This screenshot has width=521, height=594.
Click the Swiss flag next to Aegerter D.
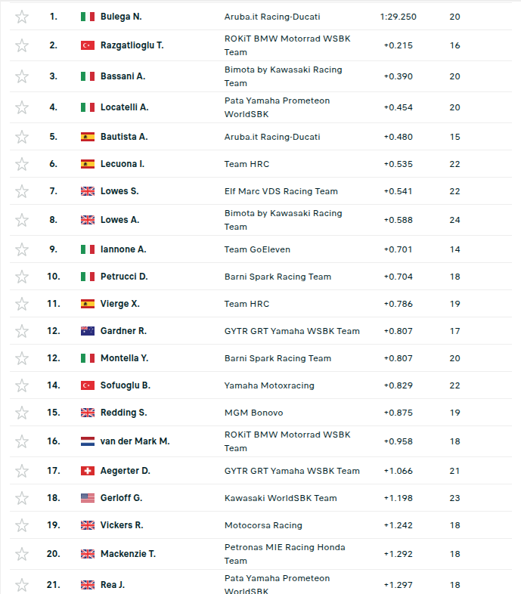point(88,471)
